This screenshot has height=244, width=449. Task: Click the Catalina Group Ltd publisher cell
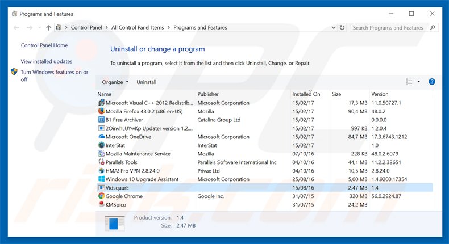pyautogui.click(x=219, y=120)
